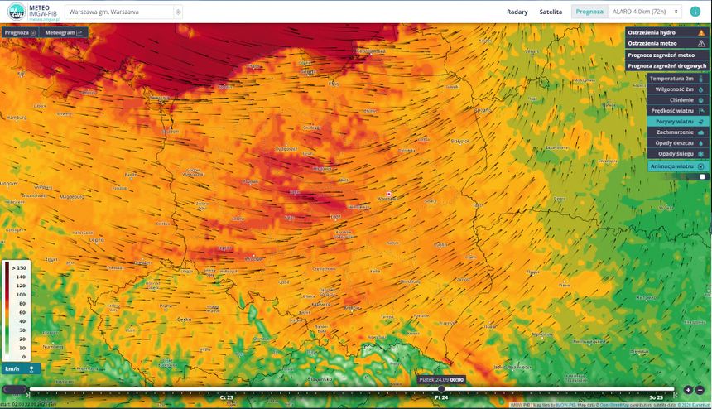
Task: Open the Meteogram view tab
Action: click(x=64, y=32)
